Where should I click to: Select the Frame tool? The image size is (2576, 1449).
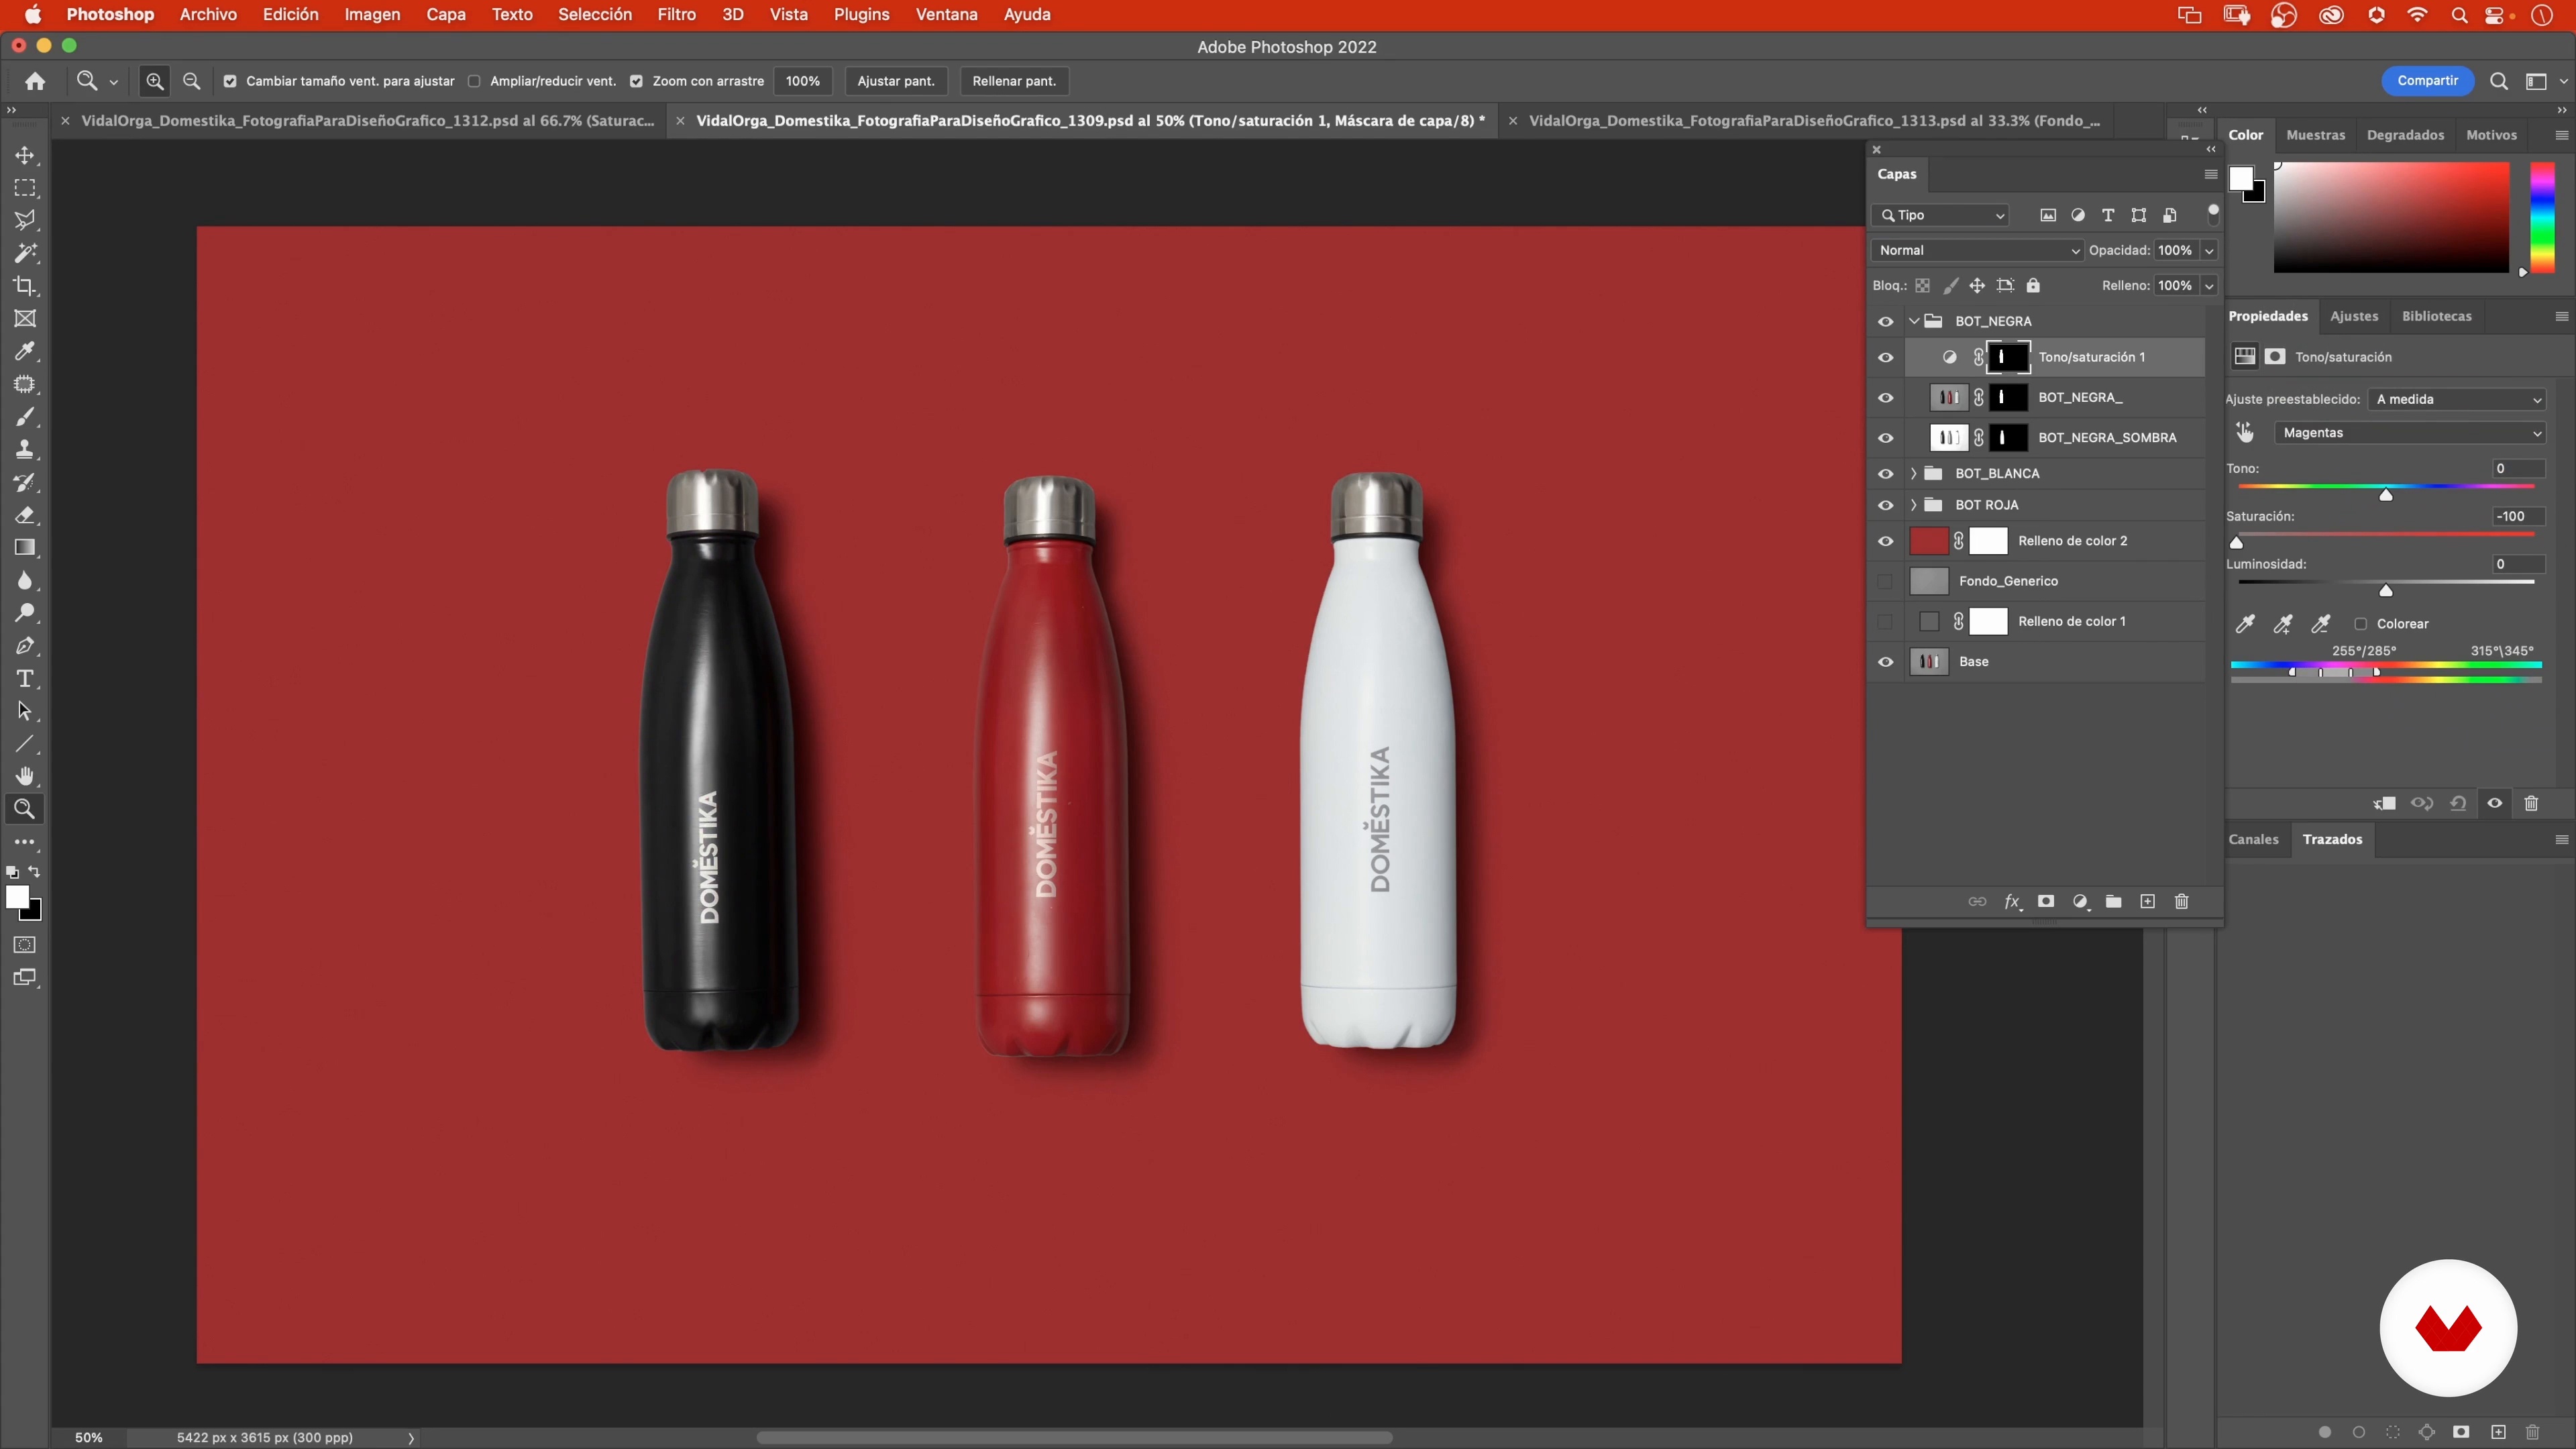pyautogui.click(x=25, y=319)
